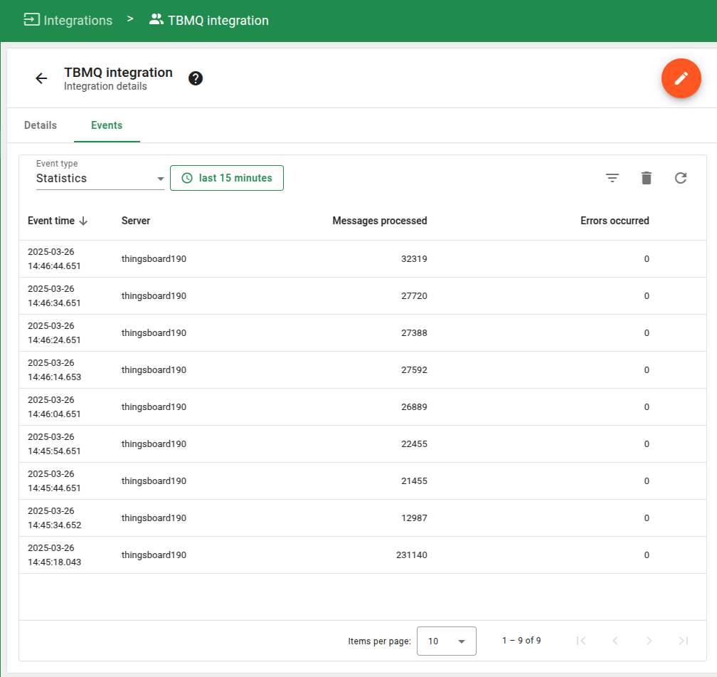The image size is (717, 677).
Task: Go to first page of events
Action: pyautogui.click(x=581, y=641)
